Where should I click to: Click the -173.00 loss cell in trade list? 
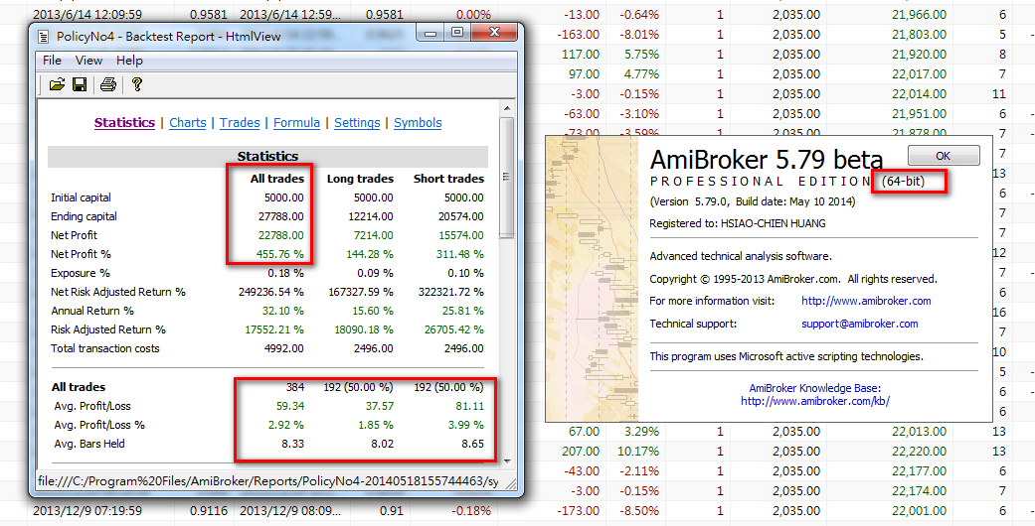pyautogui.click(x=578, y=511)
